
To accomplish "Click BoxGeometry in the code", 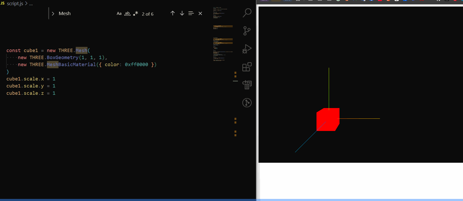I will pyautogui.click(x=63, y=58).
